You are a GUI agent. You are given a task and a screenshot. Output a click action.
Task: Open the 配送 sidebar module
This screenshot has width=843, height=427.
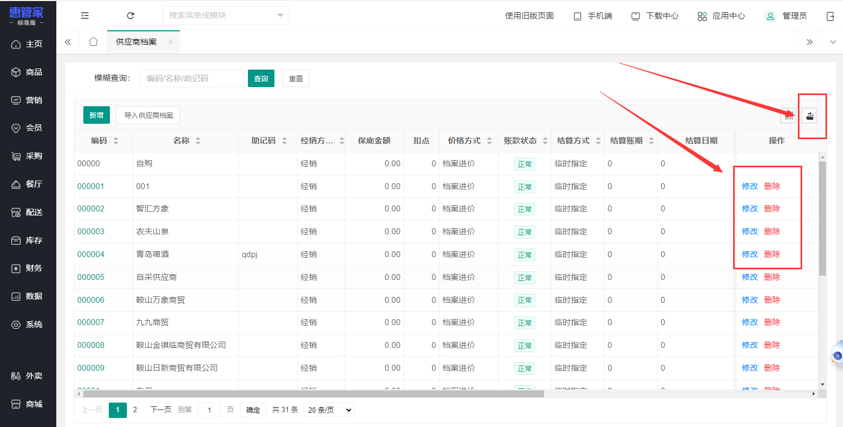coord(28,212)
